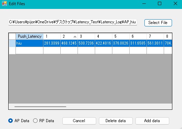
Task: Click the cell with value 281.3399
Action: (52, 43)
